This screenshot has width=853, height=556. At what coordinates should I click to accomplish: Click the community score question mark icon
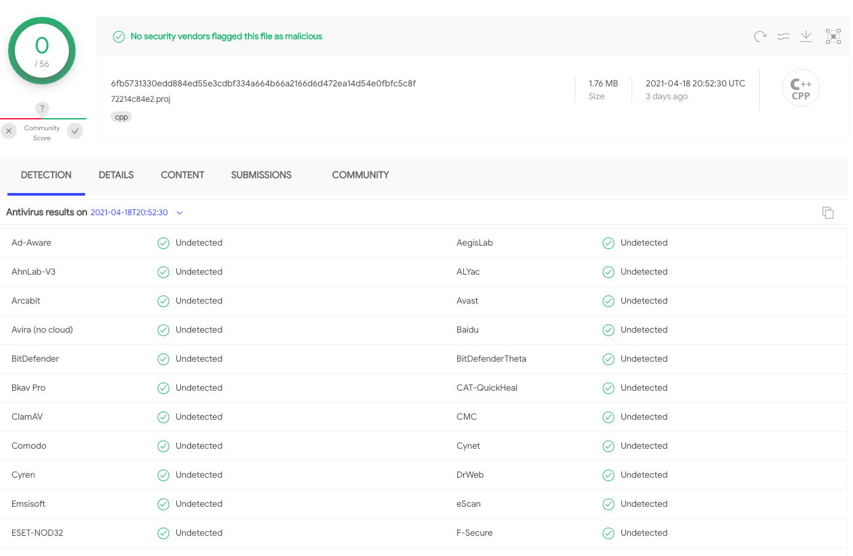point(42,109)
